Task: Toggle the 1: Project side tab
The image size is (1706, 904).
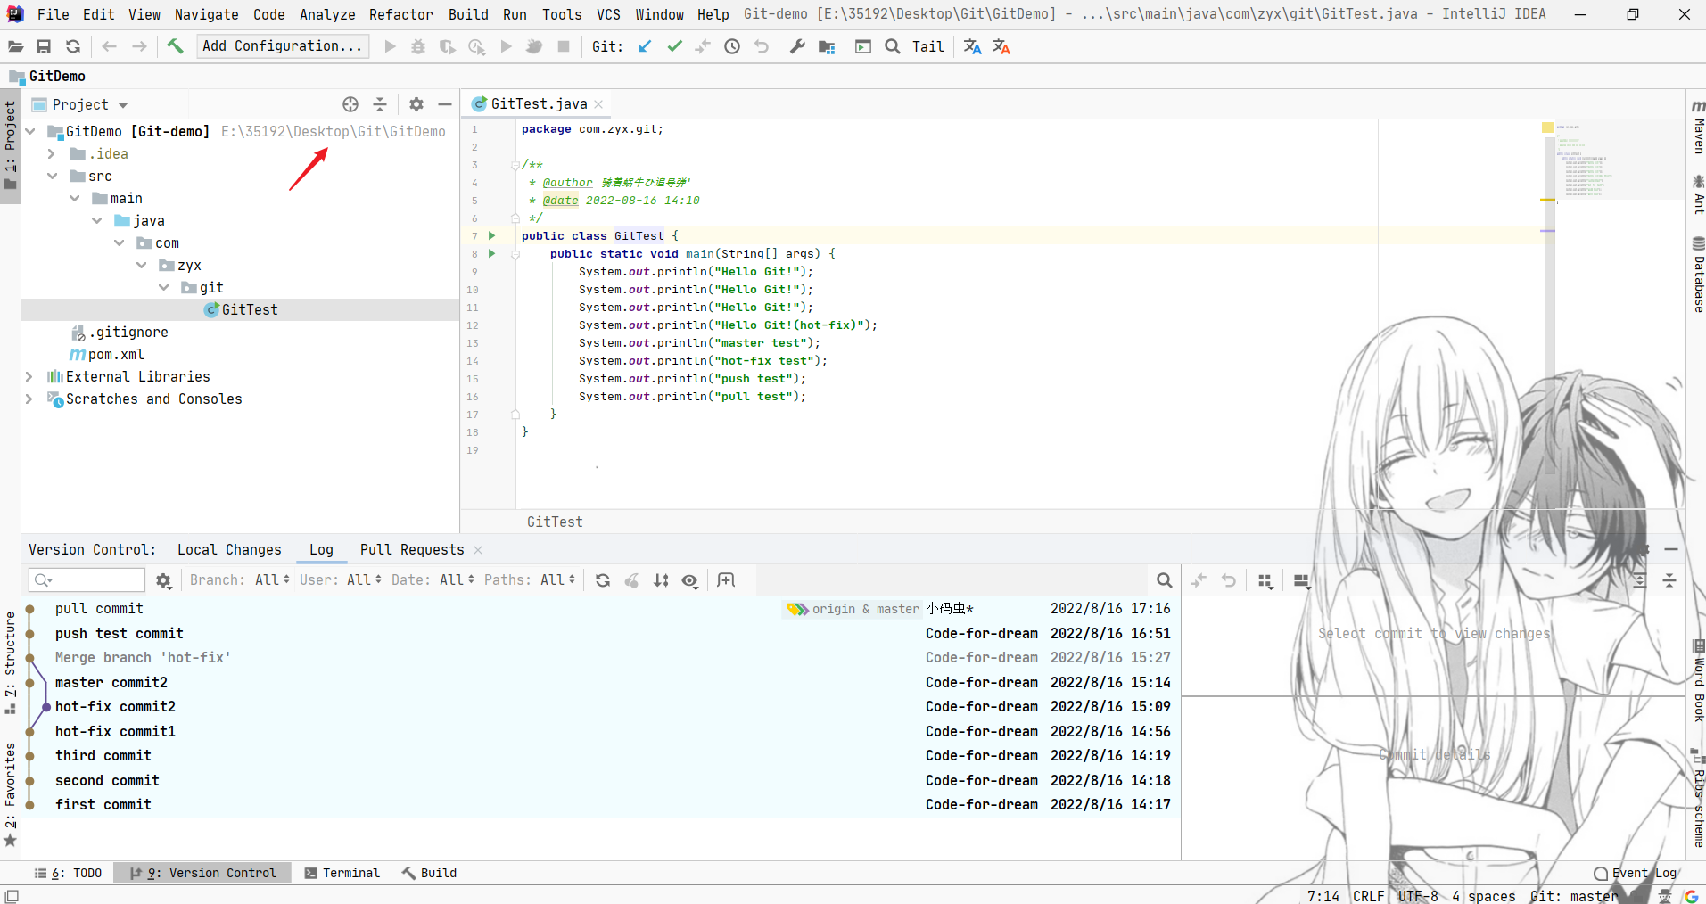Action: (x=10, y=145)
